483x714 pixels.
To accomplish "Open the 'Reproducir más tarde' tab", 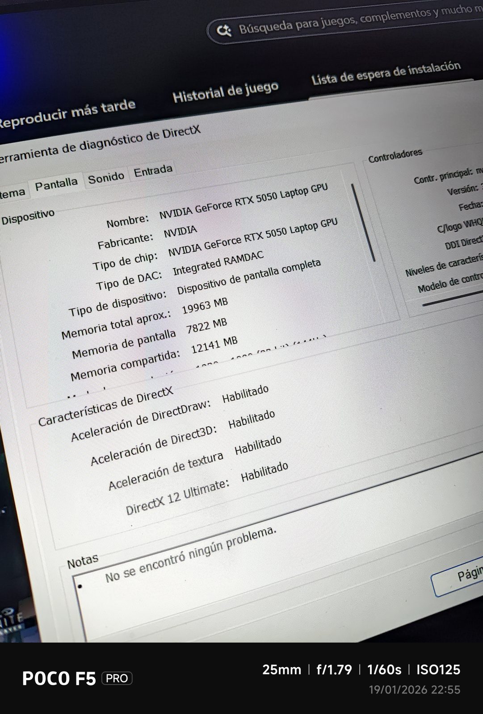I will 67,113.
